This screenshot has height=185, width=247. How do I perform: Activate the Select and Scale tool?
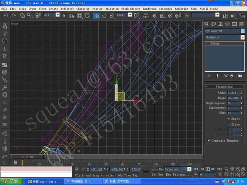[112, 16]
